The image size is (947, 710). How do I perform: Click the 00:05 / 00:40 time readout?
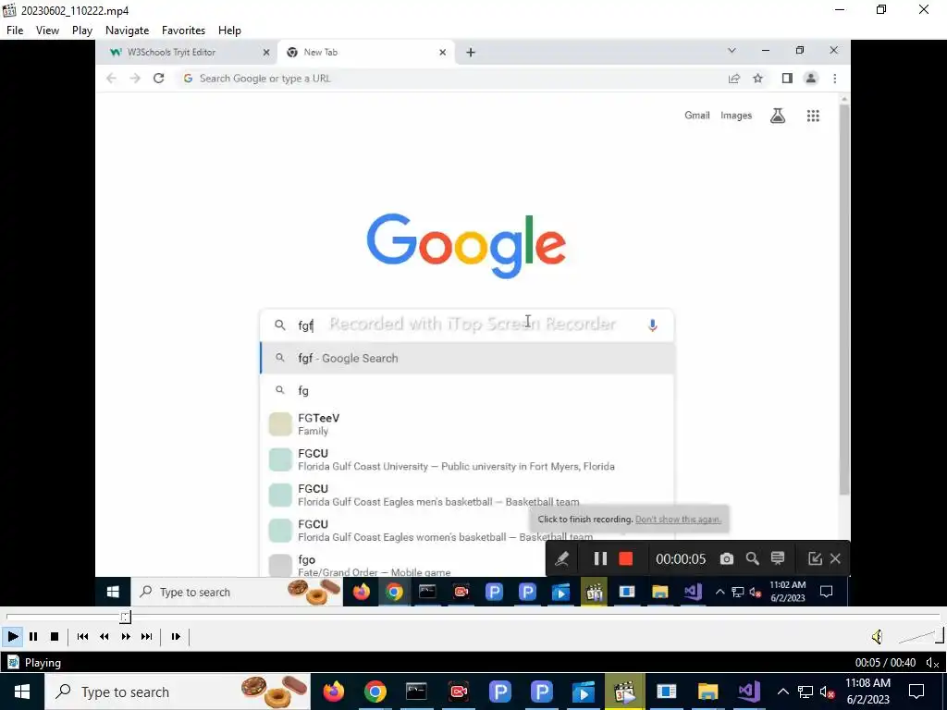885,663
